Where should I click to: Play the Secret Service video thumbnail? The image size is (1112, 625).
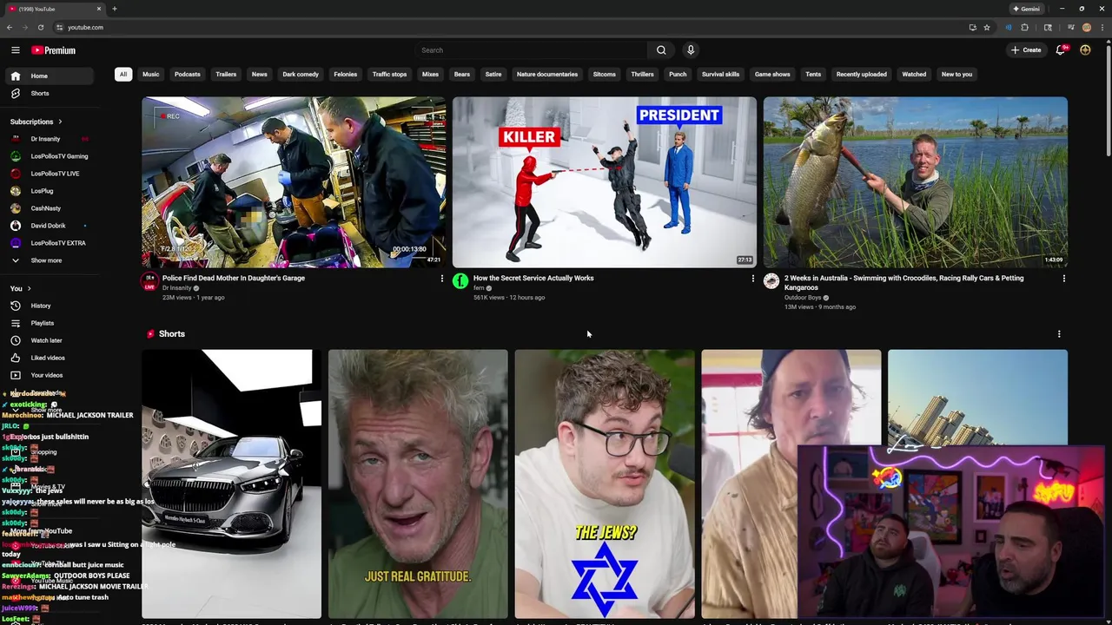pyautogui.click(x=605, y=182)
